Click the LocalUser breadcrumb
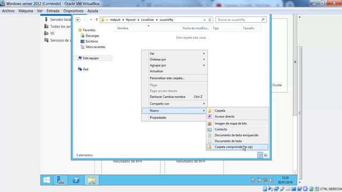This screenshot has height=192, width=342. (147, 20)
